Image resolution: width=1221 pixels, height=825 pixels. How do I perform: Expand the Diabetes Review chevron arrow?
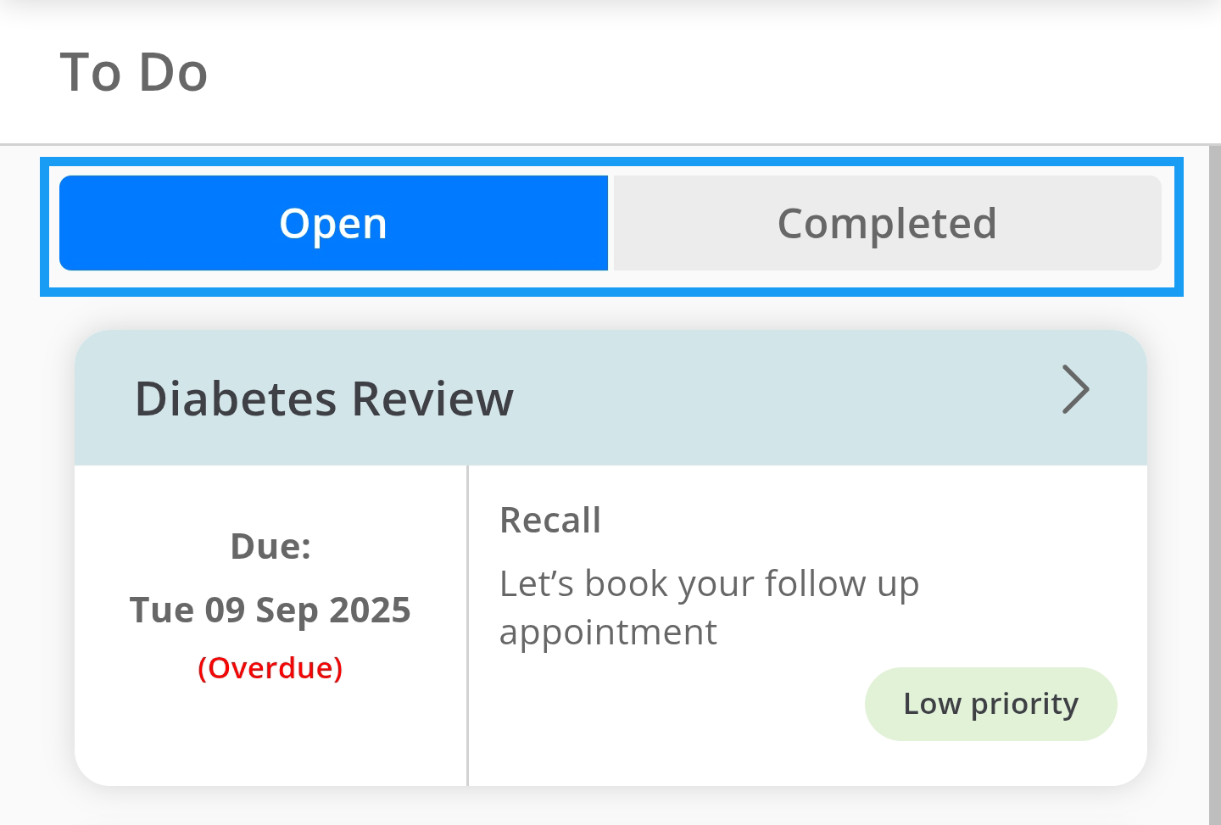tap(1075, 390)
